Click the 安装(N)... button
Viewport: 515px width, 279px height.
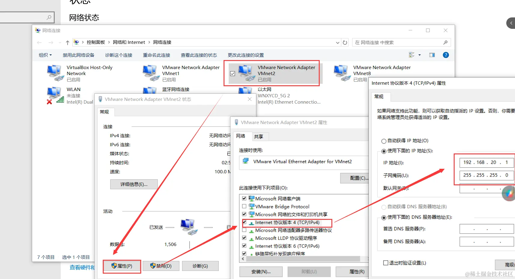261,271
